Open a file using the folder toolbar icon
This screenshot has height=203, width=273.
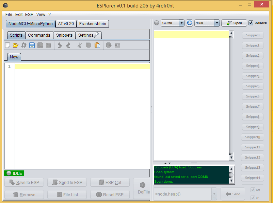(15, 45)
